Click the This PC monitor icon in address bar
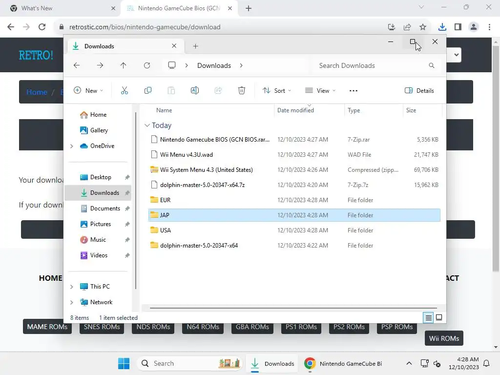The width and height of the screenshot is (500, 375). (x=172, y=65)
